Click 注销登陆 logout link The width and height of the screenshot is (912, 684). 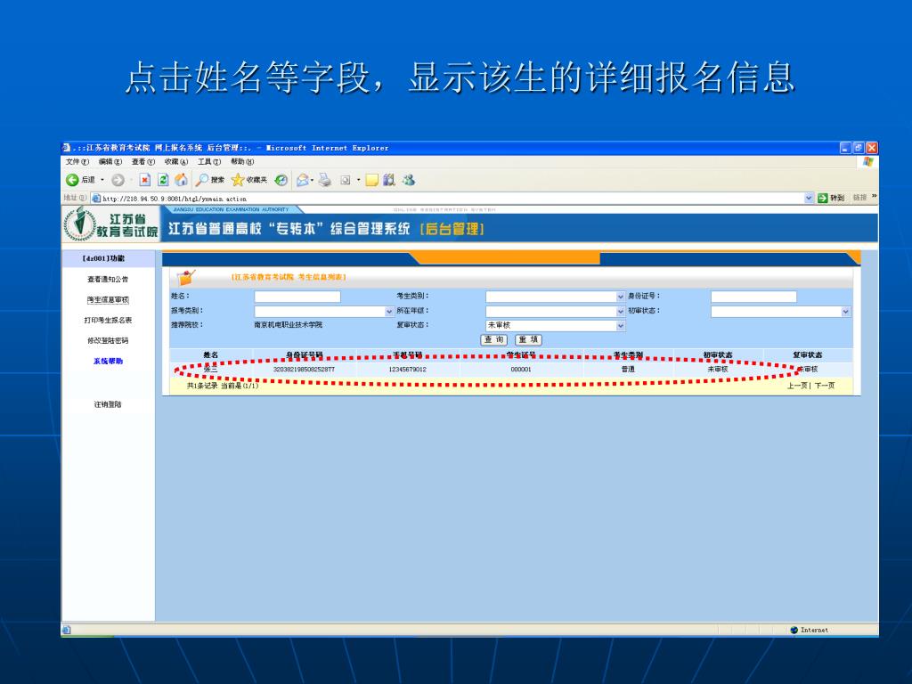pos(108,404)
